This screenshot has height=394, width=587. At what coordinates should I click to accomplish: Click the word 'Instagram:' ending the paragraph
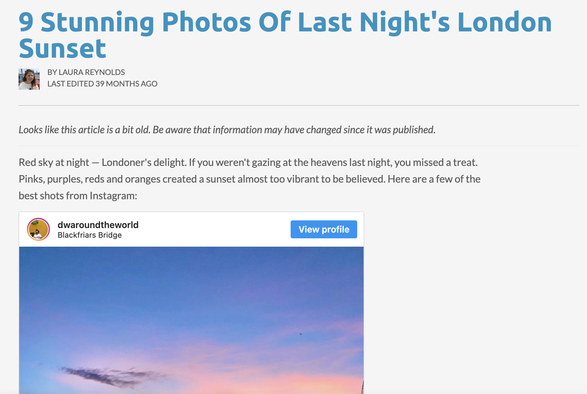pos(113,196)
